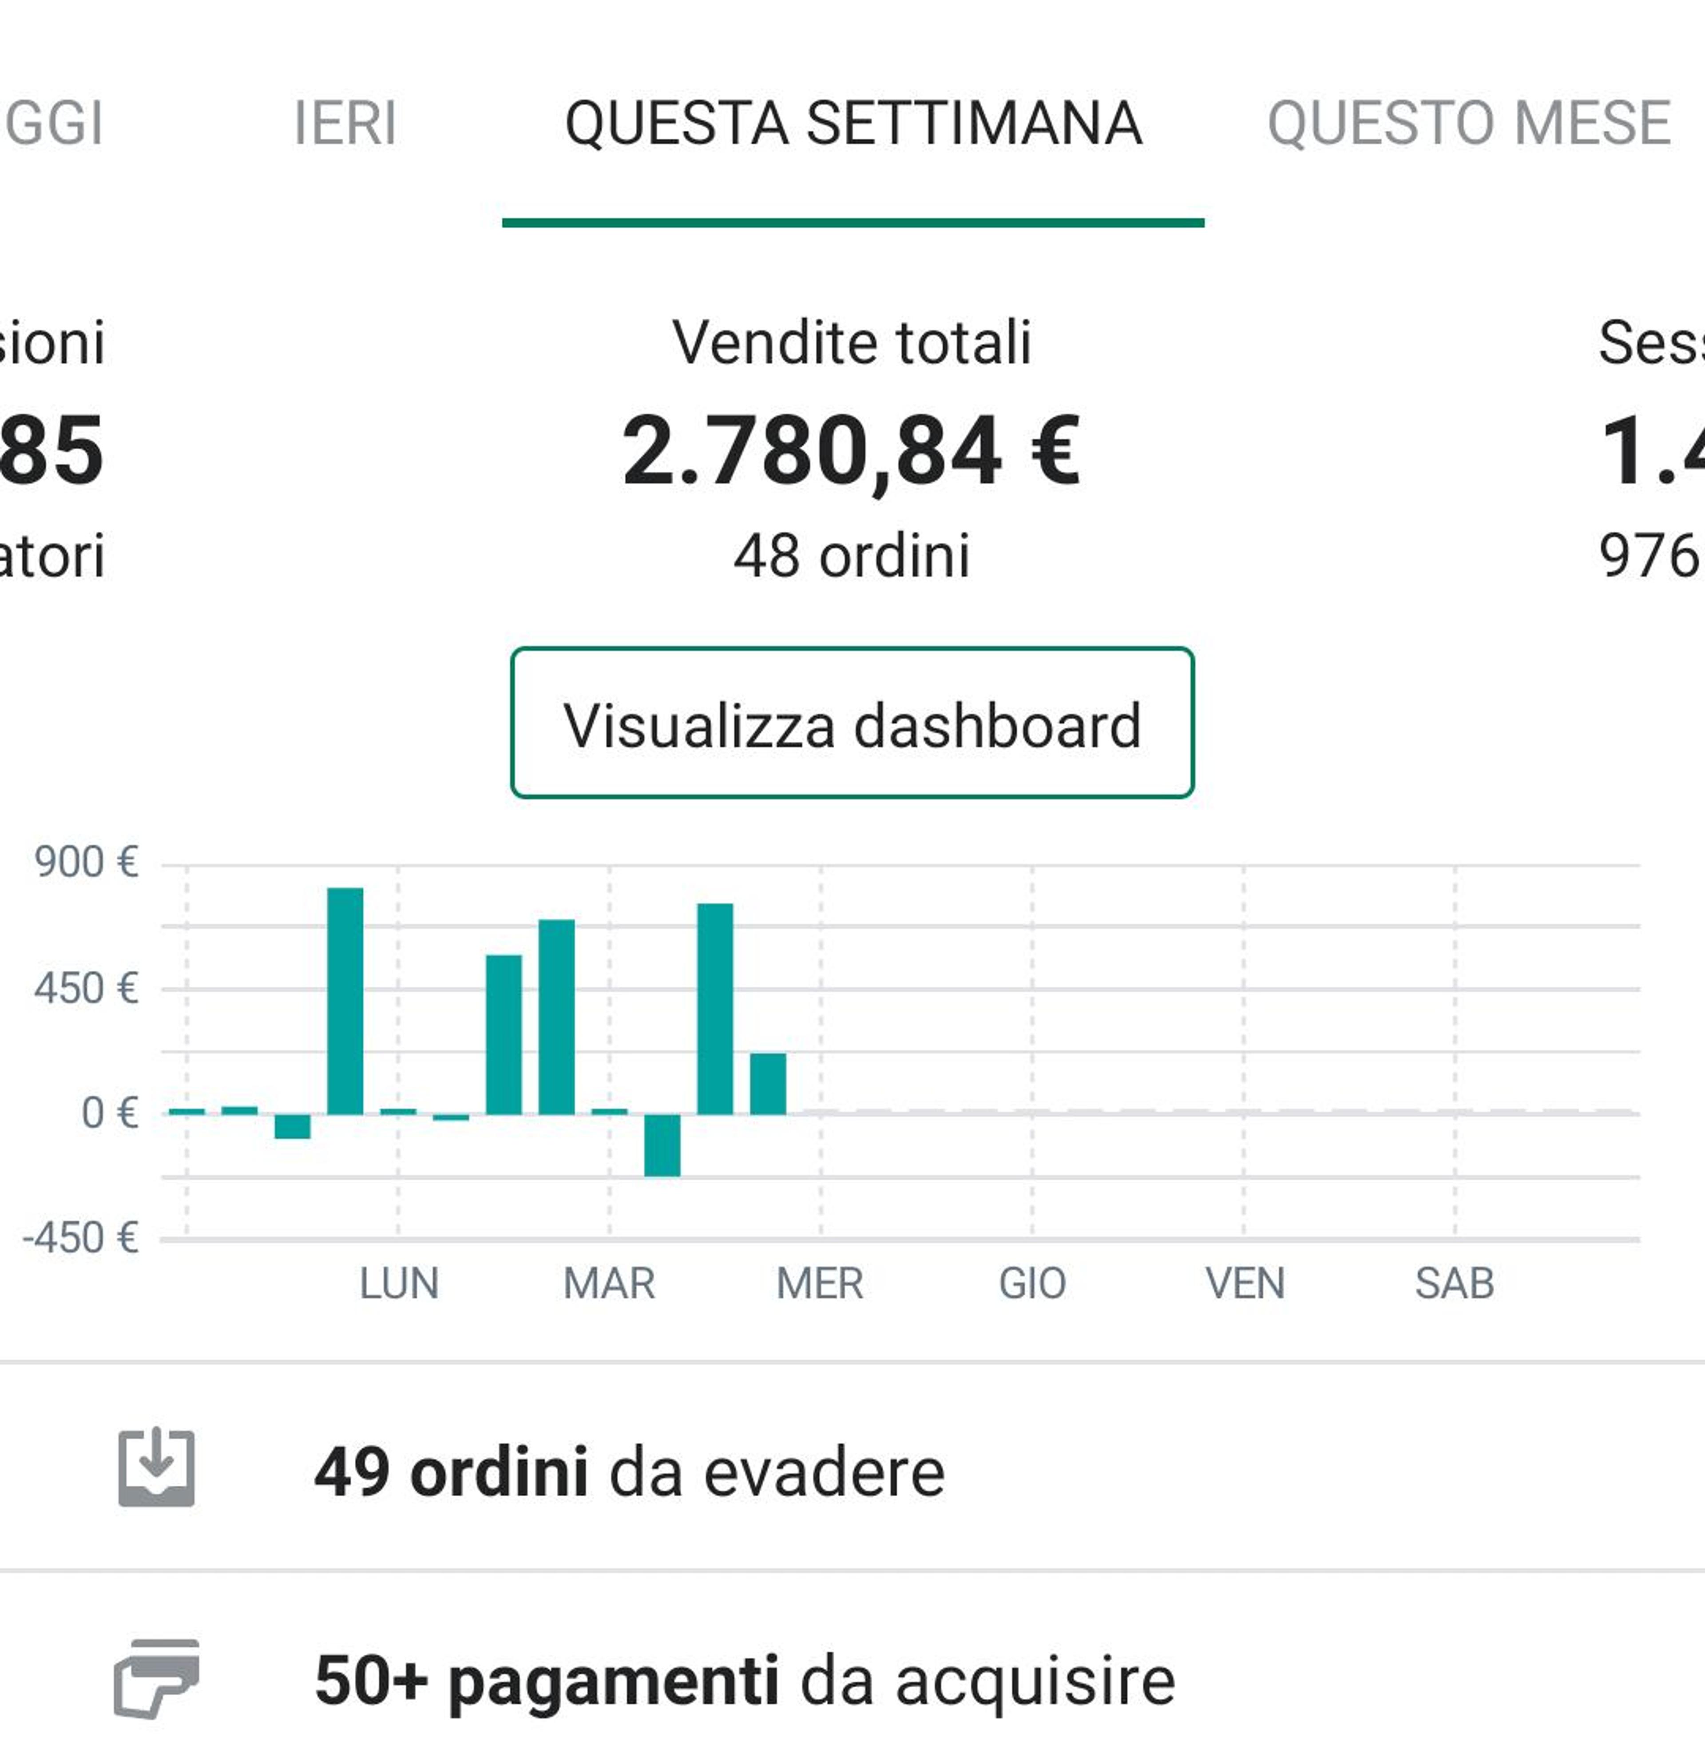The width and height of the screenshot is (1705, 1753).
Task: Tap the tall bar before MER
Action: (x=714, y=1009)
